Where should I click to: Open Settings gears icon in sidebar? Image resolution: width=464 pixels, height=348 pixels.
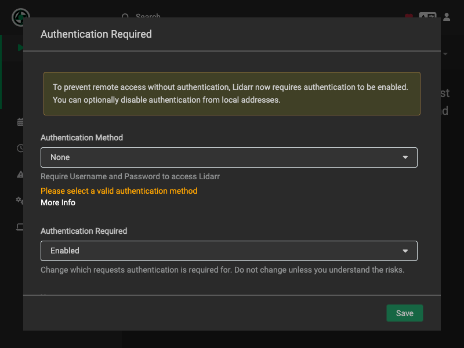tap(20, 201)
